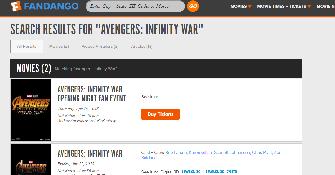Switch to the All Results tab
This screenshot has width=335, height=175.
(x=27, y=47)
